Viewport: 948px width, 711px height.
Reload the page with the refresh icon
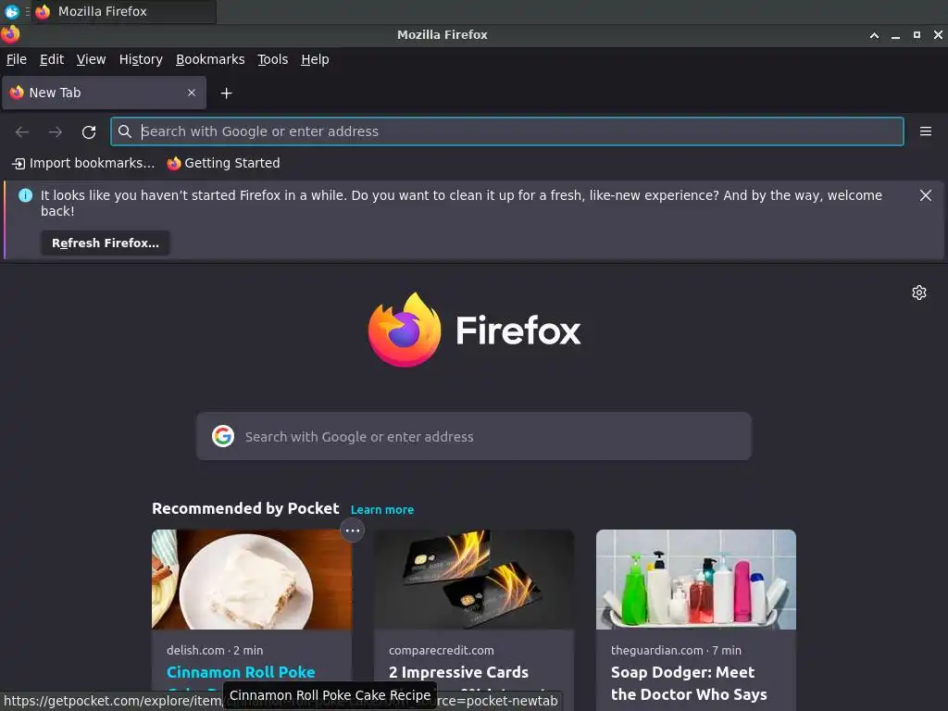coord(89,131)
